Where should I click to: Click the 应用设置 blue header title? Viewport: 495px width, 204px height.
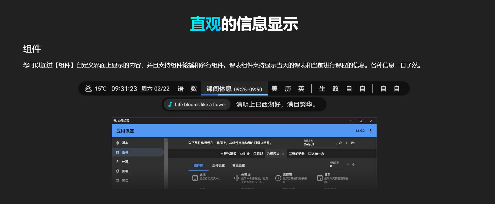[x=125, y=131]
